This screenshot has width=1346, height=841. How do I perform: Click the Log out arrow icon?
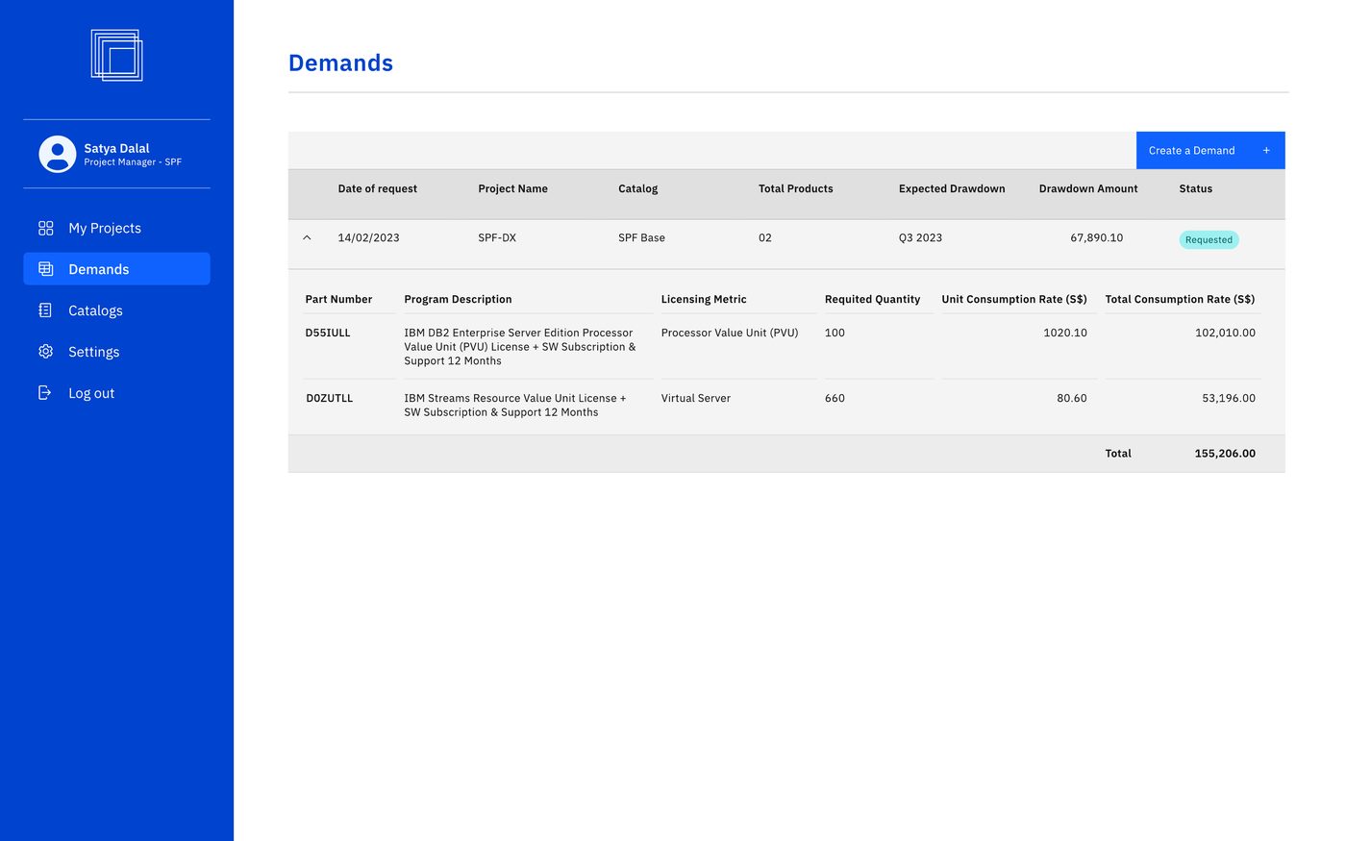[45, 393]
